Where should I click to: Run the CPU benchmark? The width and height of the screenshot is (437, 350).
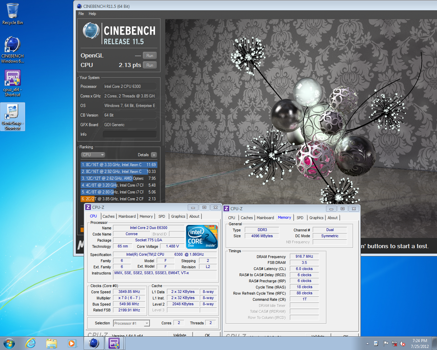point(150,65)
